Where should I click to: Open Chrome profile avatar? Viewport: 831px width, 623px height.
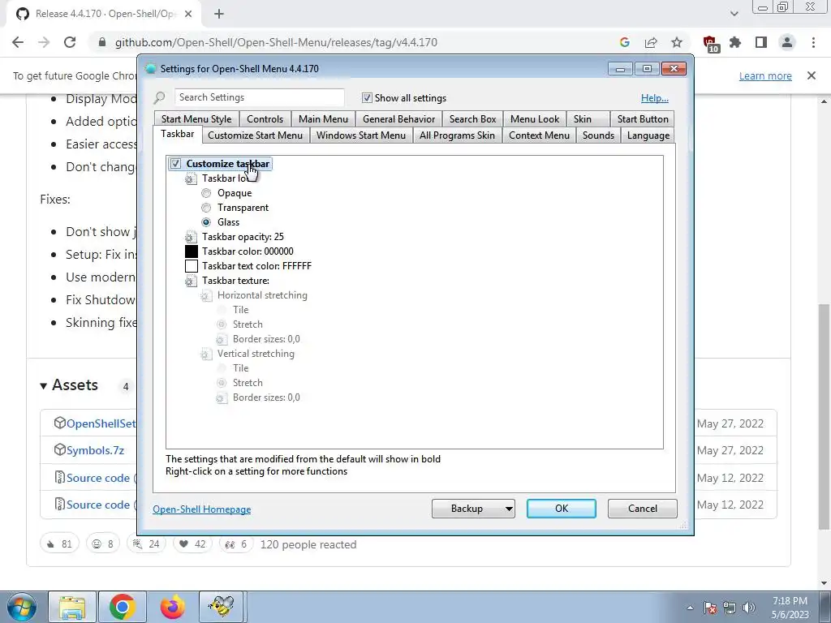click(787, 42)
